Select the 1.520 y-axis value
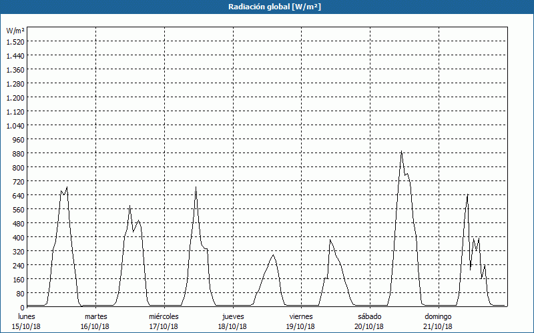 (15, 42)
